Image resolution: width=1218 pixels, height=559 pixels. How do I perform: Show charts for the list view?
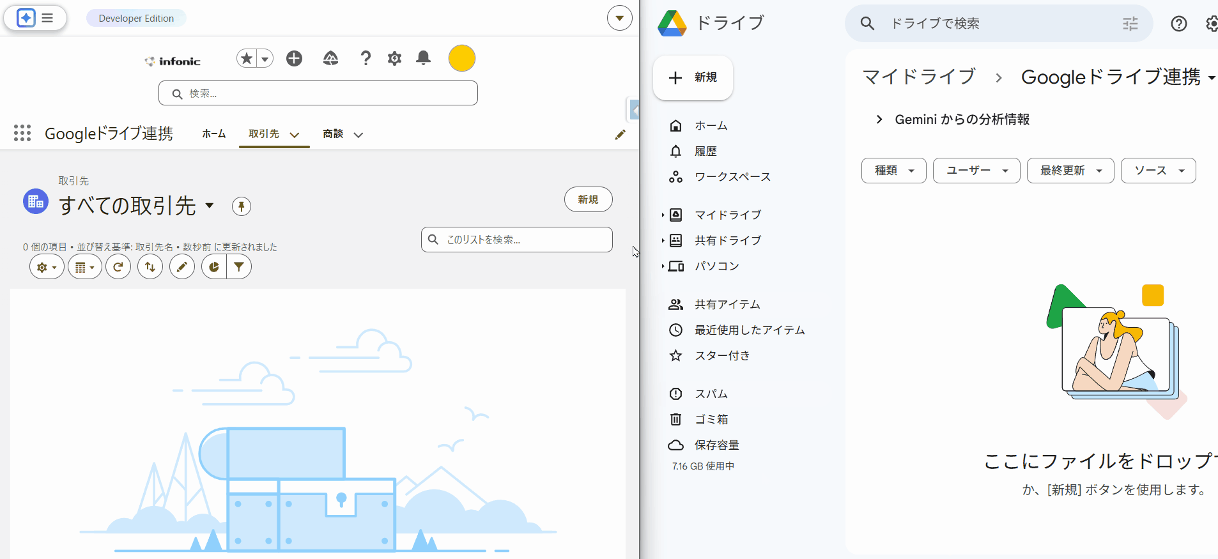(214, 267)
